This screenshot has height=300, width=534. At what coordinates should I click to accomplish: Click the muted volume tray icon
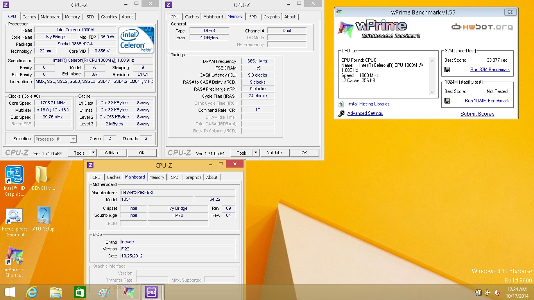497,293
